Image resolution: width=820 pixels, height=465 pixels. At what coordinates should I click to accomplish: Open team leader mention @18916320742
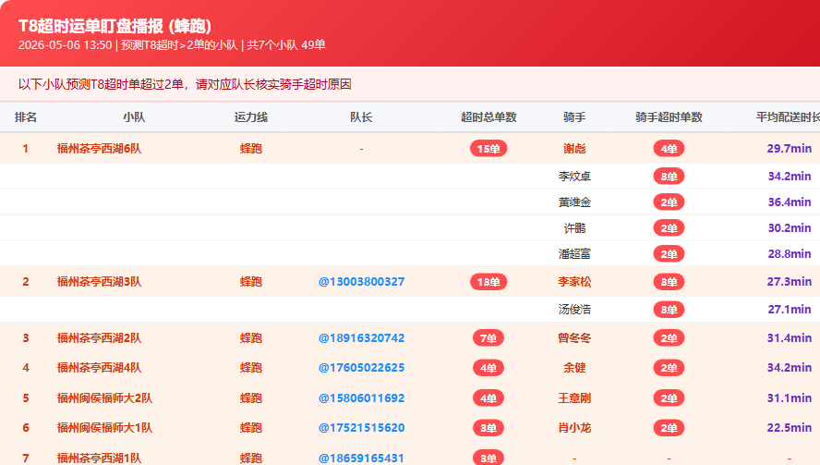point(361,338)
